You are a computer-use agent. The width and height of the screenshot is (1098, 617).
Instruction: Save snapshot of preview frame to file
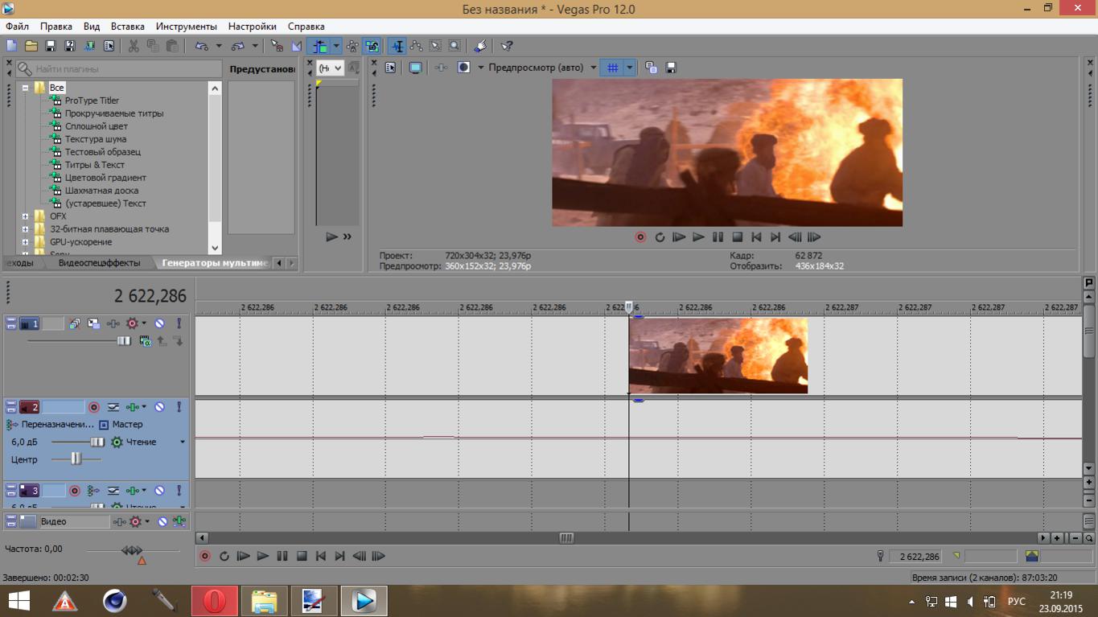(x=671, y=68)
